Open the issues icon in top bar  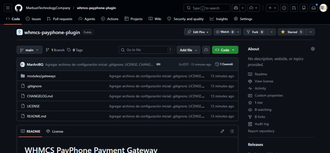[x=284, y=8]
